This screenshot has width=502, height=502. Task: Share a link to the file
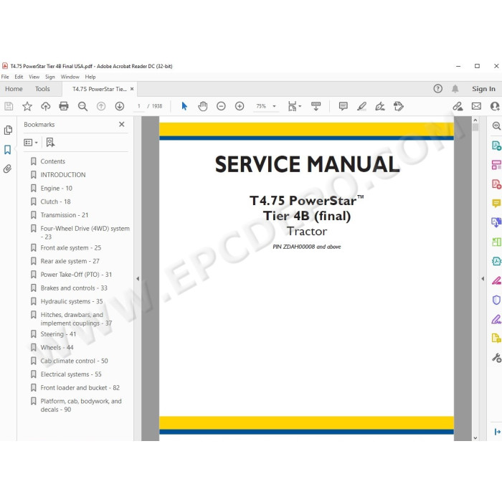[458, 106]
